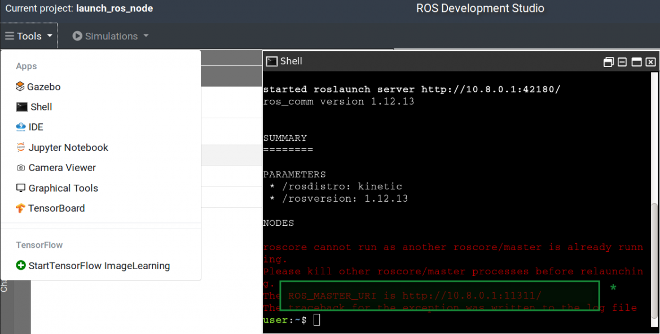Click the NODES heading in the terminal
The width and height of the screenshot is (660, 334).
pos(279,223)
